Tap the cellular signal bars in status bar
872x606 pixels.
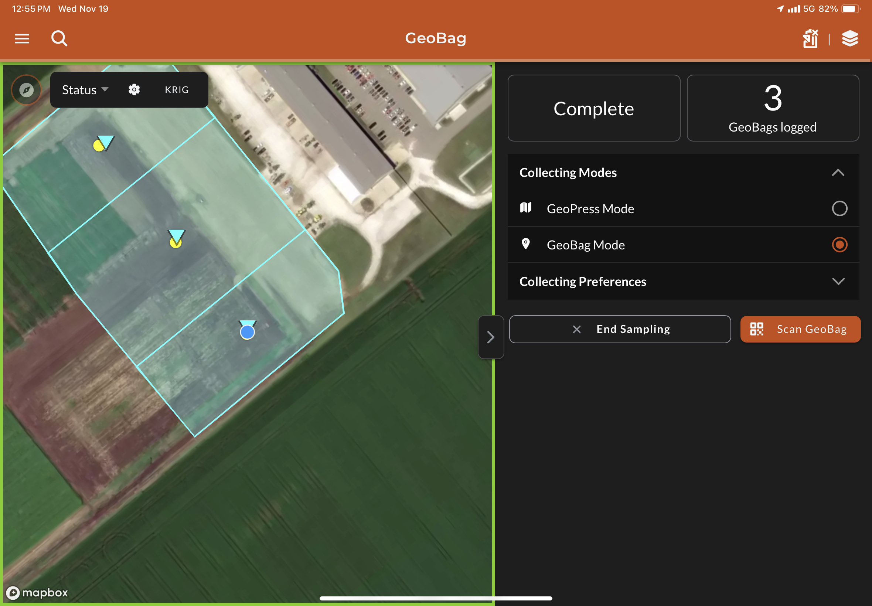point(793,9)
